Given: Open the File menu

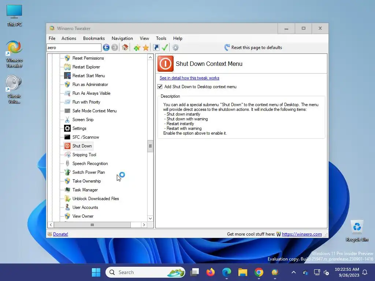Looking at the screenshot, I should (x=52, y=38).
